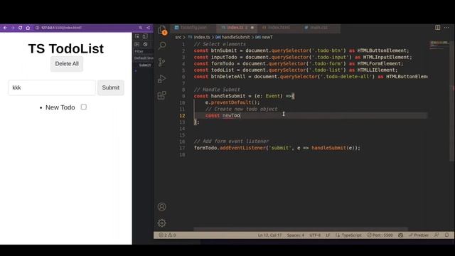The height and width of the screenshot is (256, 455).
Task: Click Spaces: 4 indentation status
Action: point(296,235)
